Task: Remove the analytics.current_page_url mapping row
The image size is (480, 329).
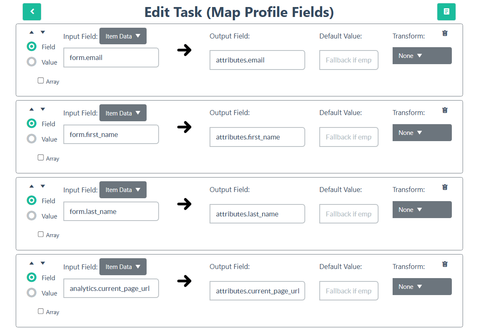Action: coord(445,264)
